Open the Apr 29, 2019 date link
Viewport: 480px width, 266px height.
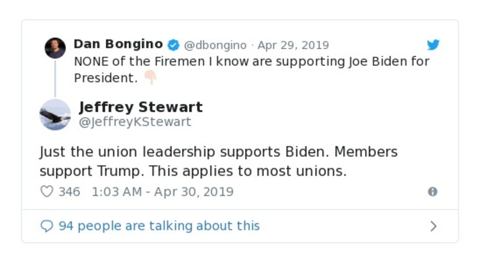pos(293,45)
